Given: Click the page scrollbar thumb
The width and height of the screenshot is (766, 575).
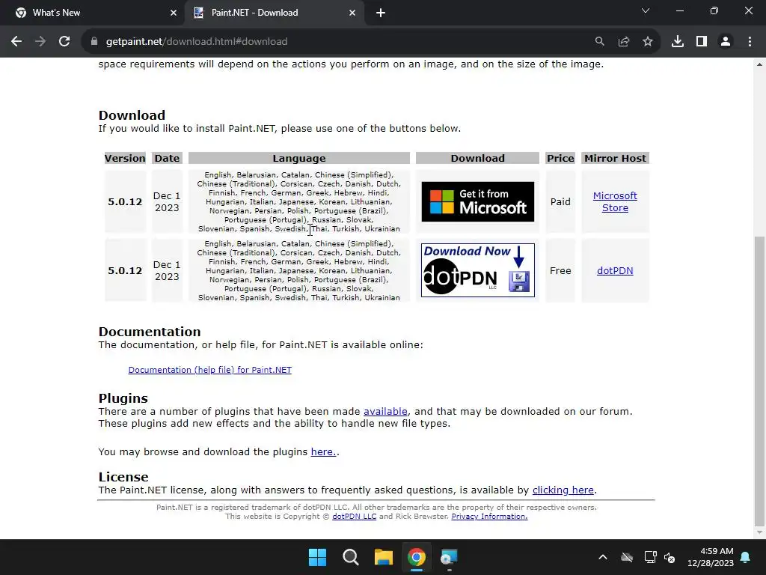Looking at the screenshot, I should click(759, 381).
